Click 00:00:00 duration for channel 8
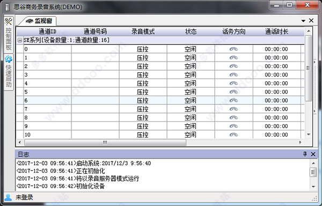Image resolution: width=322 pixels, height=206 pixels. pos(276,118)
